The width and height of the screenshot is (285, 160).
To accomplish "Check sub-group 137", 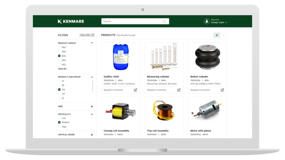I will coord(59,94).
